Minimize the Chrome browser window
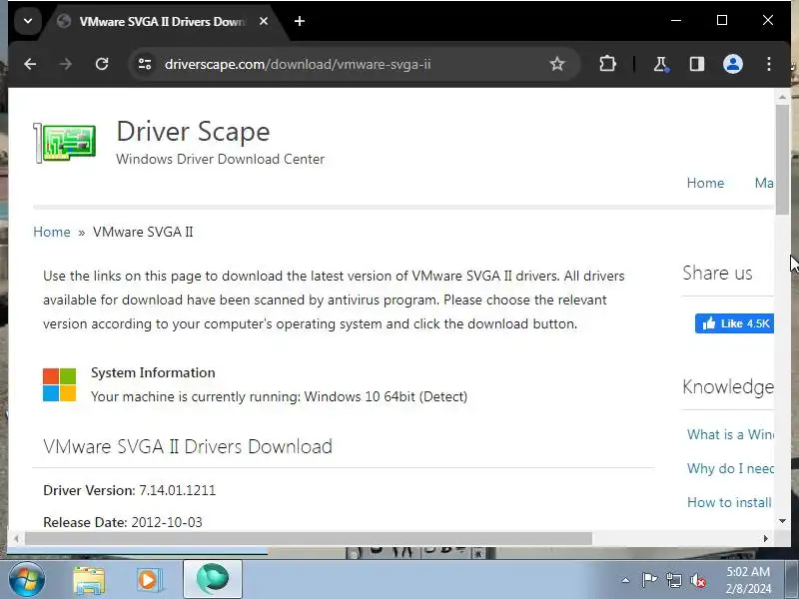 point(676,20)
